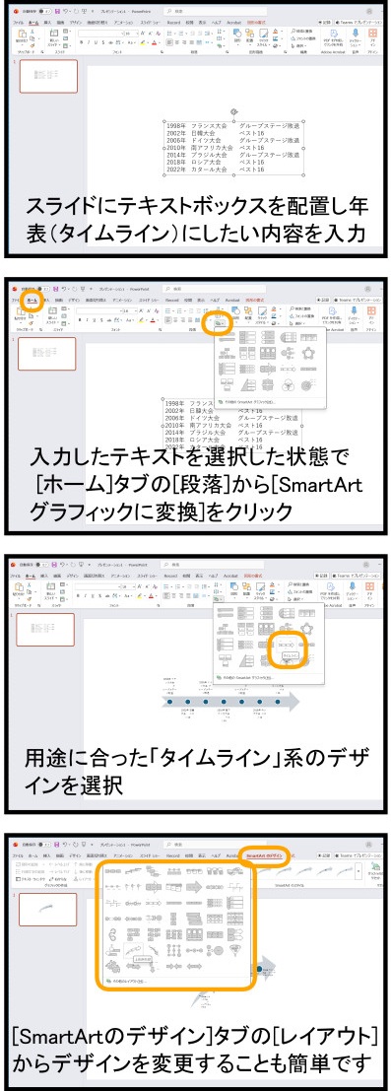Click その他の SmartArt link in third screenshot
The width and height of the screenshot is (391, 1091).
(x=245, y=678)
